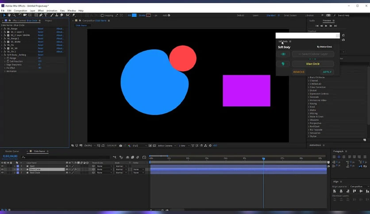
Task: Expand the Edge Sharpness property
Action: (x=5, y=65)
